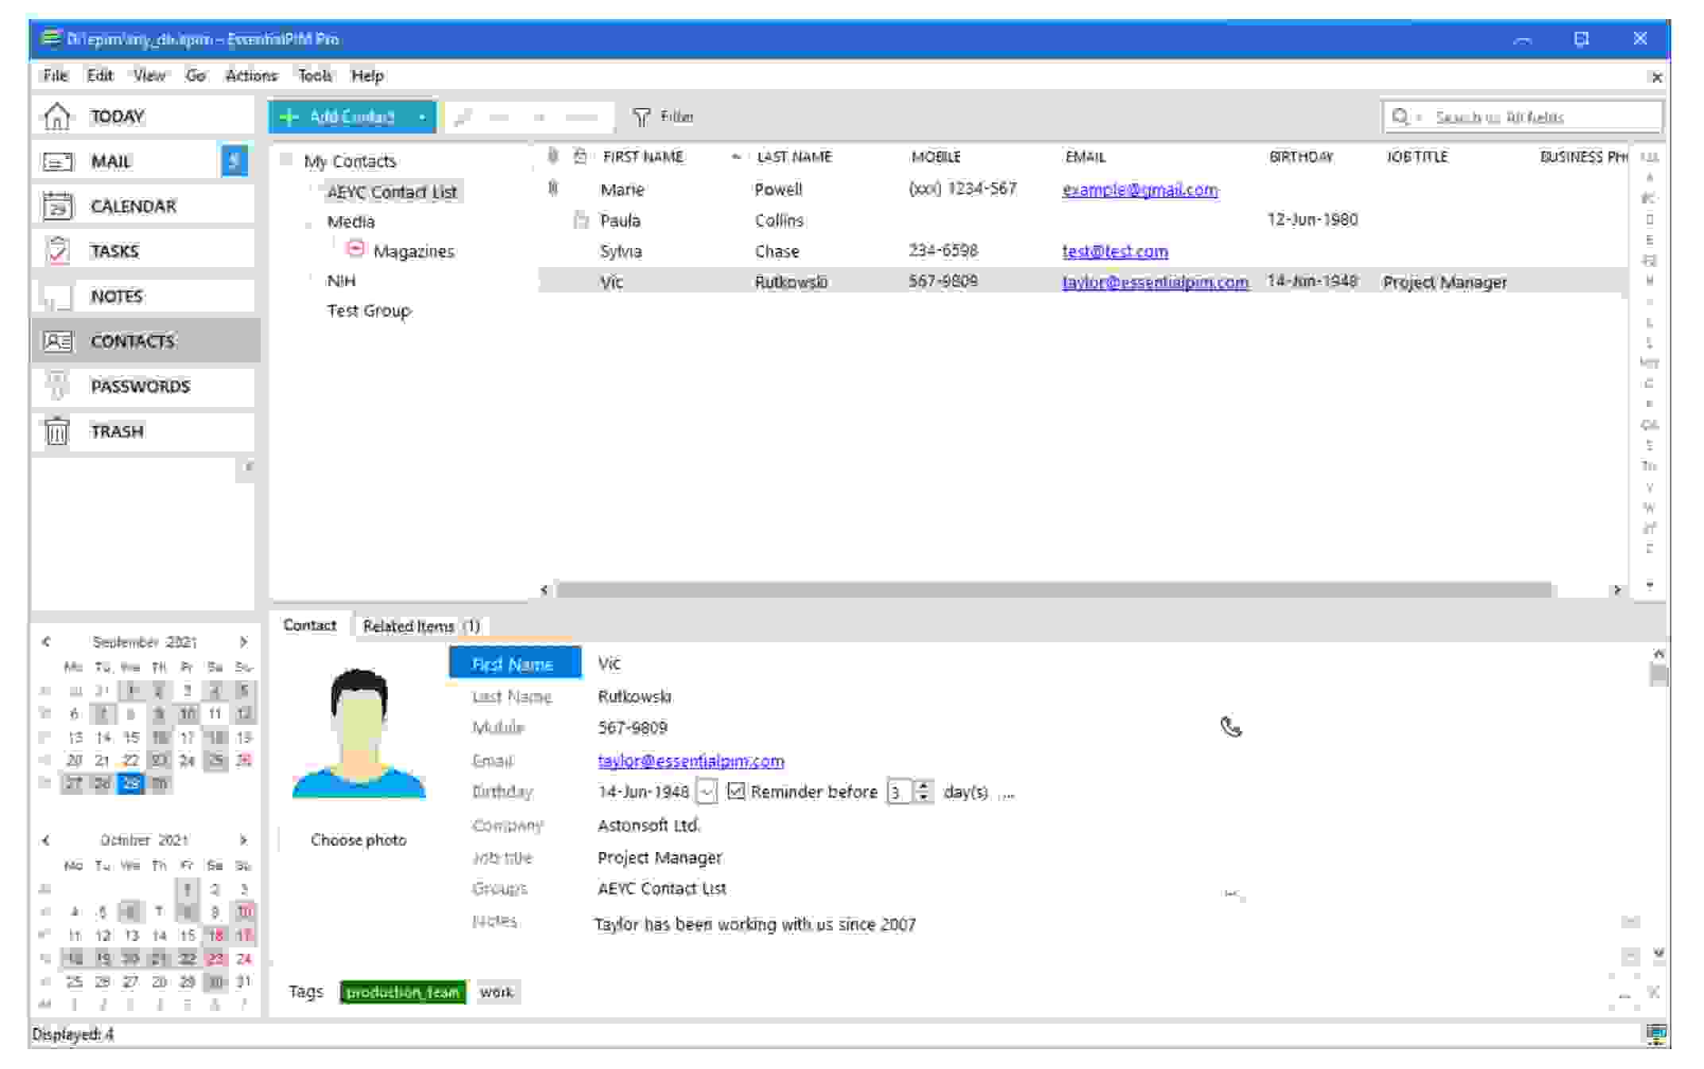Click the unread mail count badge
This screenshot has width=1704, height=1069.
[234, 161]
